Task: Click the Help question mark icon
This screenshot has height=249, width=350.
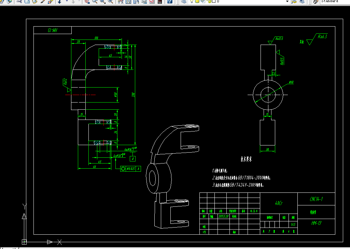Action: [x=170, y=1]
